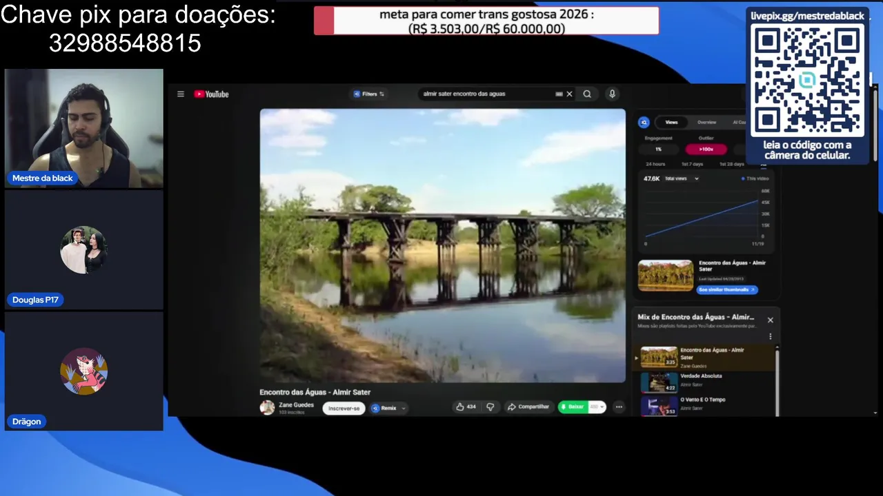Viewport: 883px width, 496px height.
Task: Click the playlist scrollbar
Action: click(x=777, y=382)
